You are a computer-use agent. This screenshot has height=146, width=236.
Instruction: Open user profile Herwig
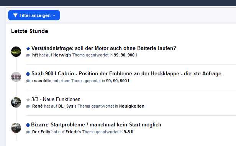point(61,55)
